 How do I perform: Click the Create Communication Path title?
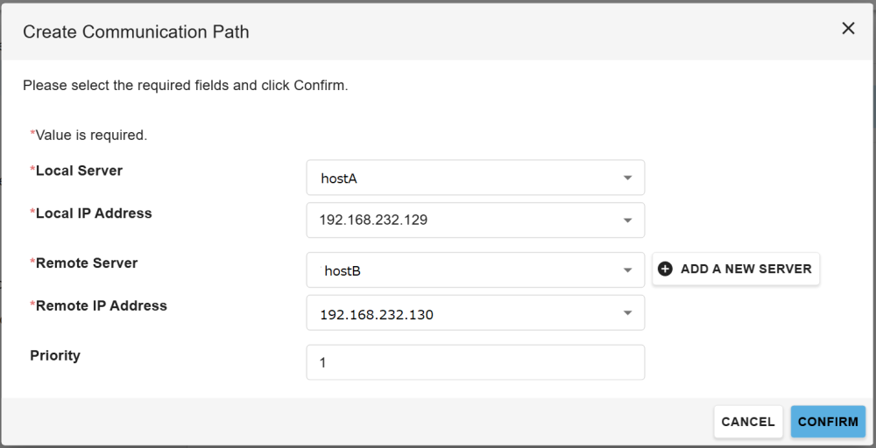136,32
